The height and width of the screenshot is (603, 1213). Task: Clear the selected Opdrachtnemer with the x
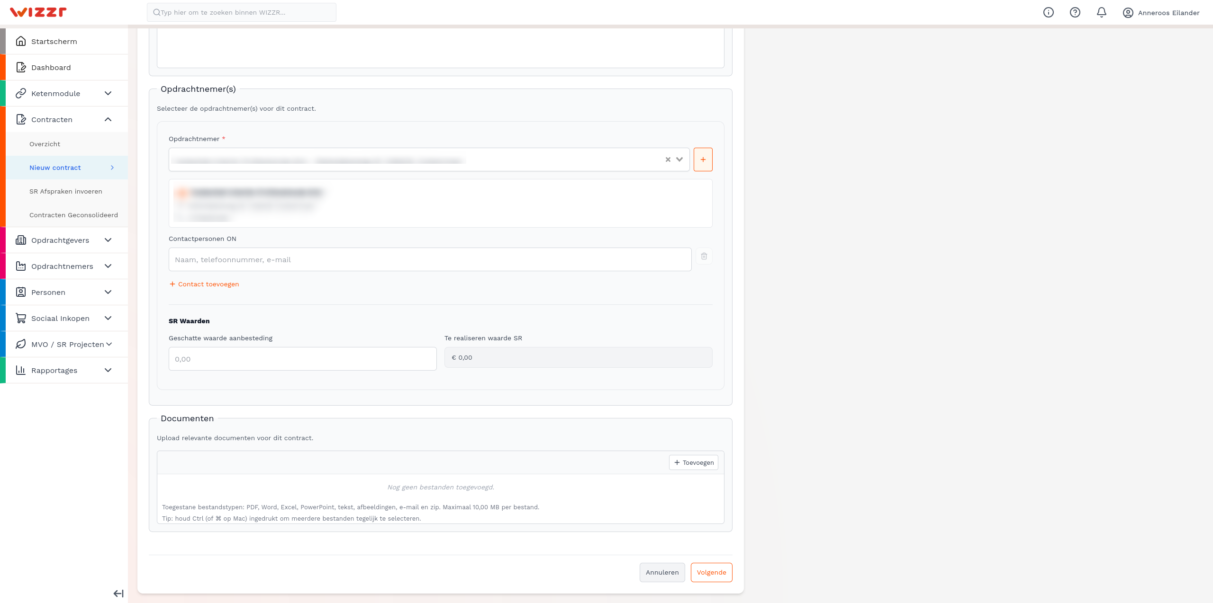[668, 160]
